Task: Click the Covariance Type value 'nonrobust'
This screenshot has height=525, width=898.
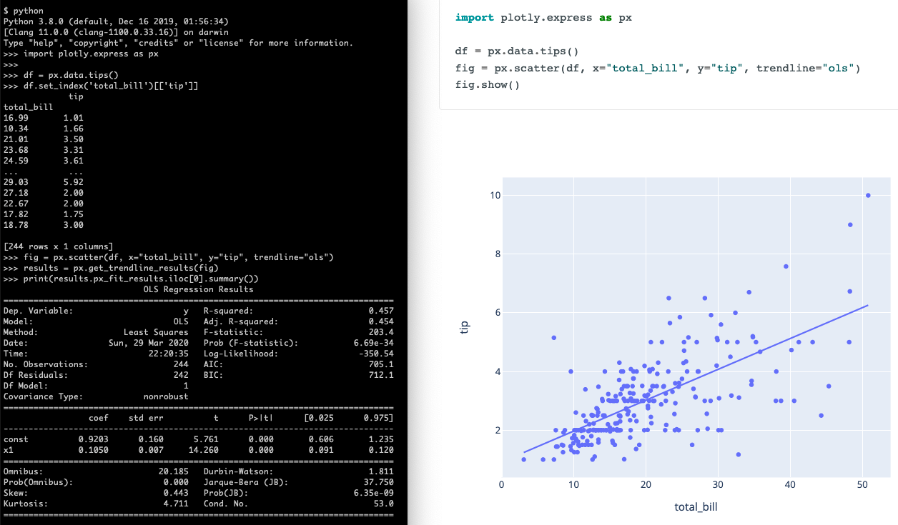Action: (166, 396)
